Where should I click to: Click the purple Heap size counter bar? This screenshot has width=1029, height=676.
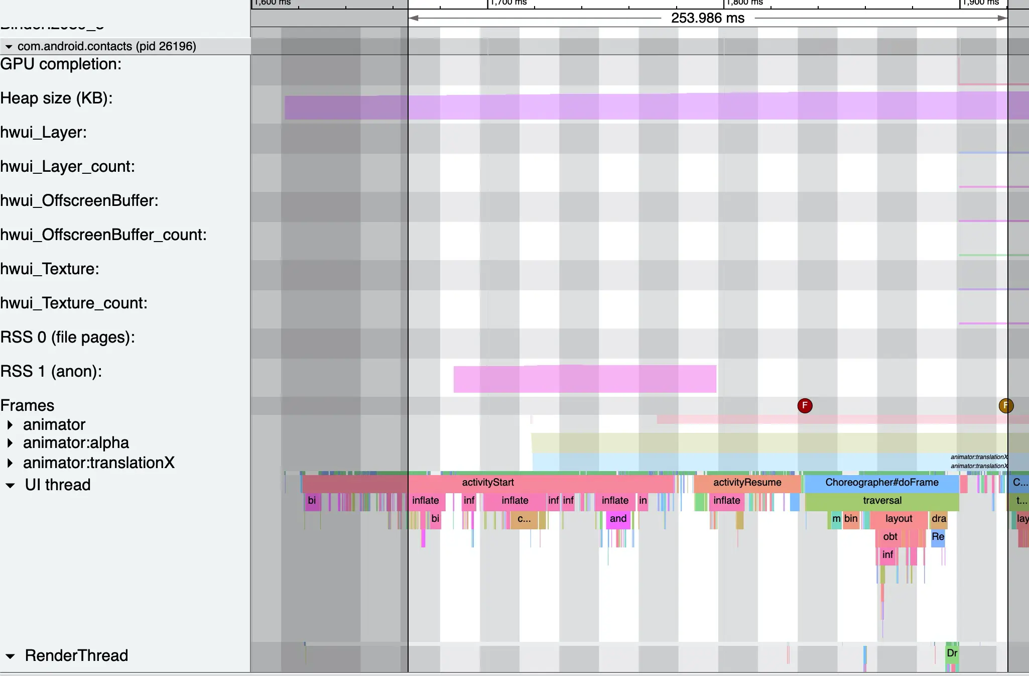(x=656, y=105)
